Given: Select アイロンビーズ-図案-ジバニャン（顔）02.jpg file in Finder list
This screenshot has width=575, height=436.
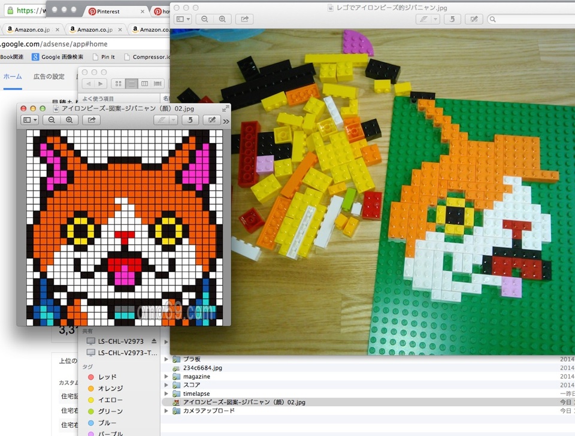Looking at the screenshot, I should [x=368, y=402].
